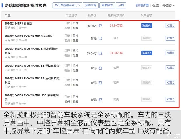Image resolution: width=181 pixels, height=139 pixels.
Task: Toggle +对比 for HSE 豪华定制版
Action: (x=170, y=100)
